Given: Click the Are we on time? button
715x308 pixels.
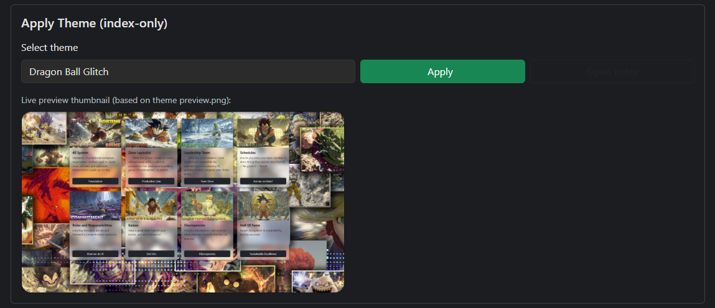Looking at the screenshot, I should pyautogui.click(x=263, y=181).
